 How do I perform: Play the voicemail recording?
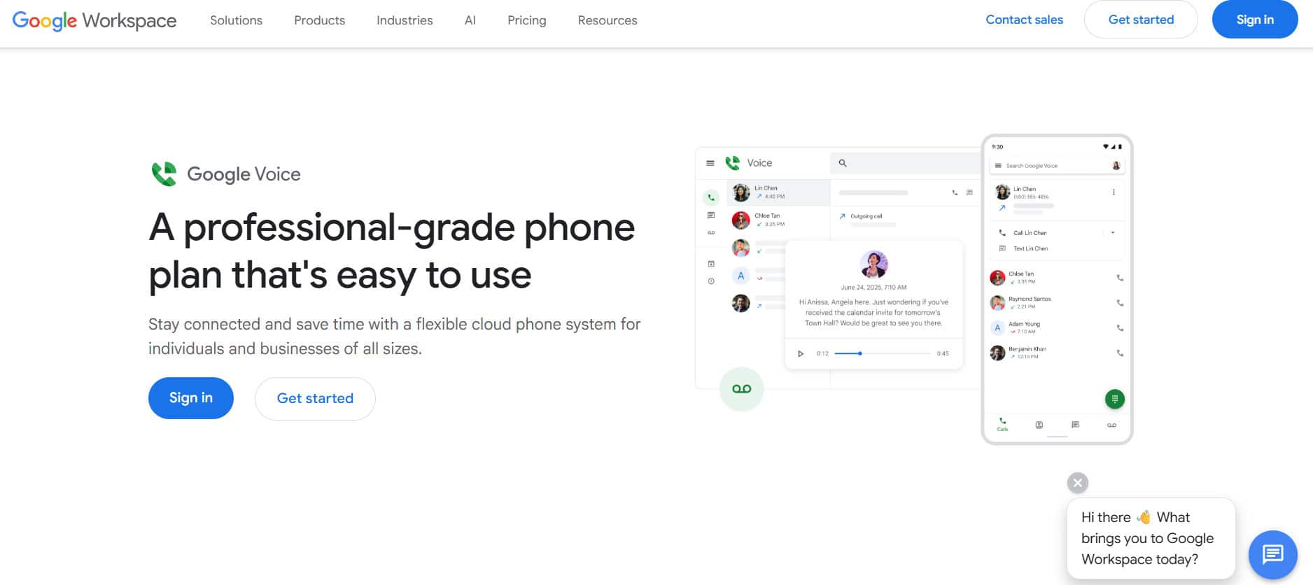[x=801, y=353]
